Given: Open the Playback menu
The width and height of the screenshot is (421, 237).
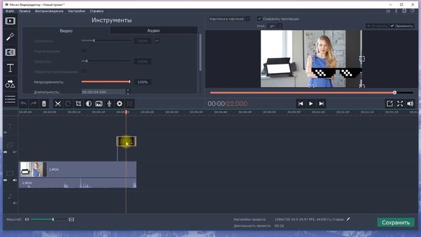Looking at the screenshot, I should coord(49,11).
